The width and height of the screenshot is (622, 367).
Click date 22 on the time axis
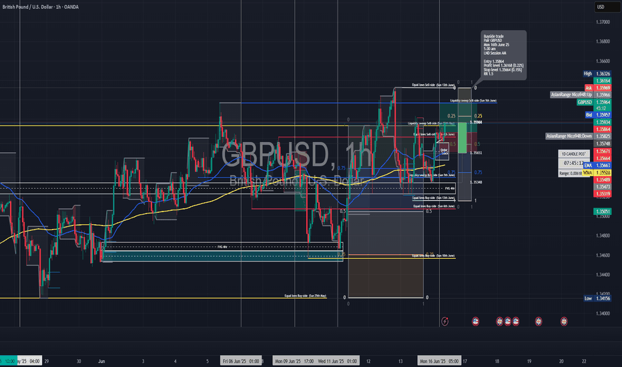pos(584,361)
